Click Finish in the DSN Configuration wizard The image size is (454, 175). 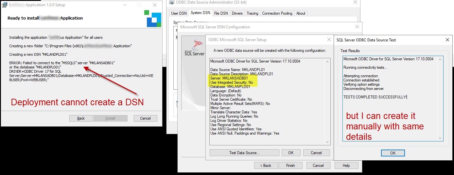pos(290,166)
